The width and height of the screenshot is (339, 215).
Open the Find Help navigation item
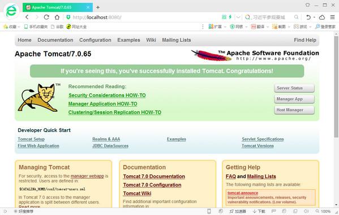tap(305, 40)
